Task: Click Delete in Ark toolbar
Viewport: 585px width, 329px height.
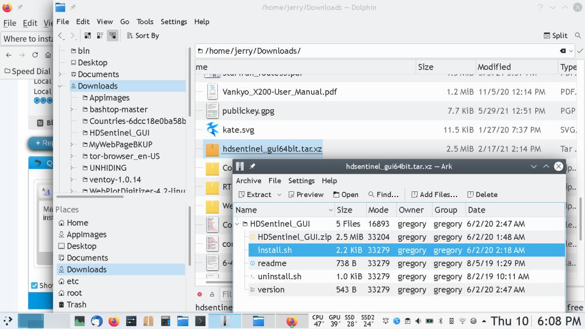Action: 482,194
